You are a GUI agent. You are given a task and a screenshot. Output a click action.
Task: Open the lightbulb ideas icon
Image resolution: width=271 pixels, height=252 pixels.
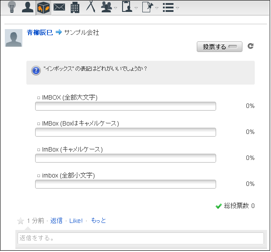pos(12,7)
